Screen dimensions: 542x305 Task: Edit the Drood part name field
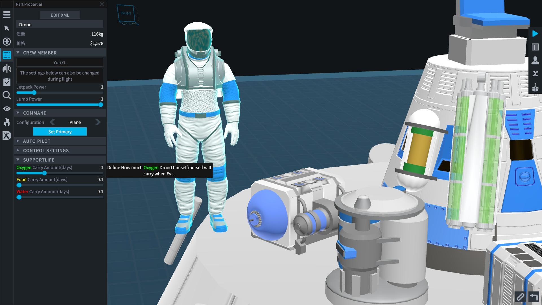[60, 25]
